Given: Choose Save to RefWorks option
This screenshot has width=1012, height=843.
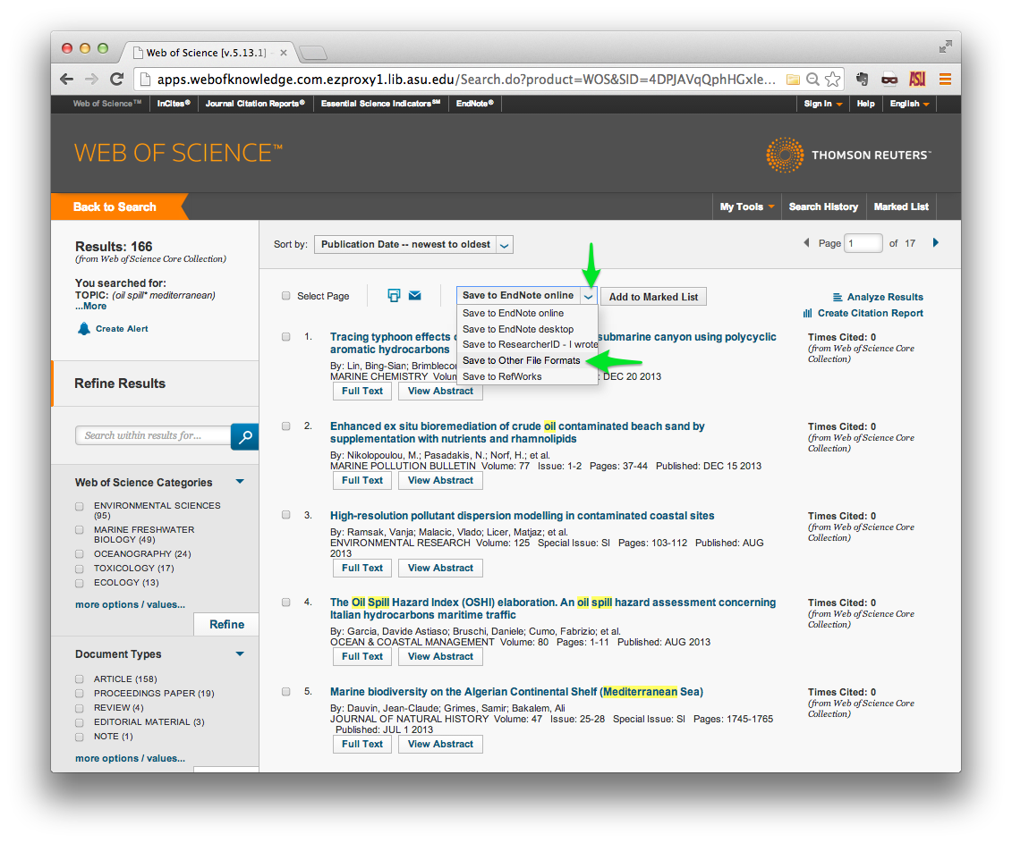Looking at the screenshot, I should [x=502, y=376].
